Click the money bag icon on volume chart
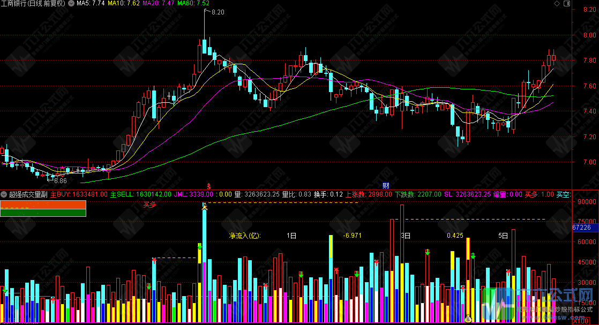Viewport: 599px width, 325px height. 468,318
